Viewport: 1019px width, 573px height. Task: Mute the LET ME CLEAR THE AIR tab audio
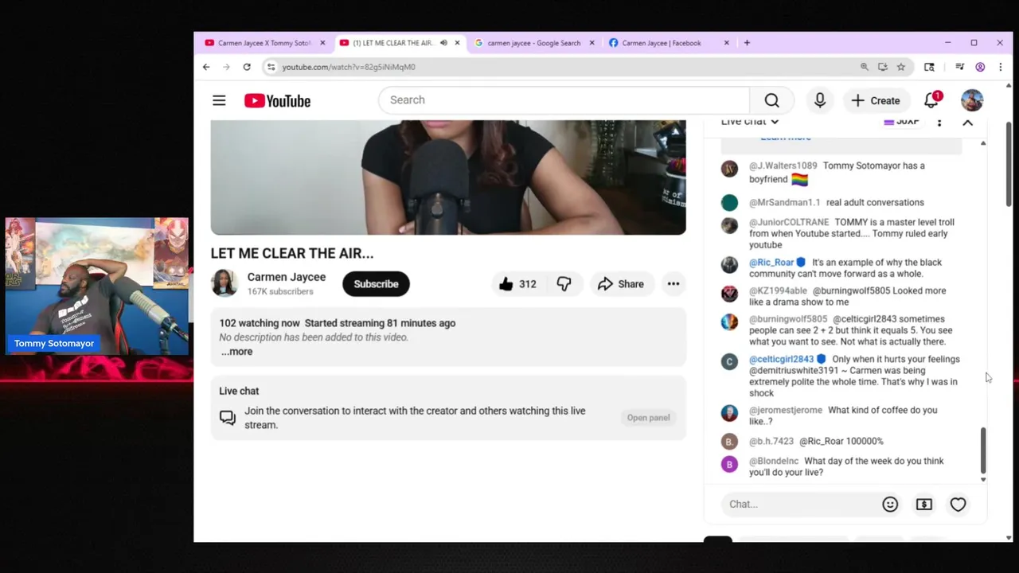(443, 43)
